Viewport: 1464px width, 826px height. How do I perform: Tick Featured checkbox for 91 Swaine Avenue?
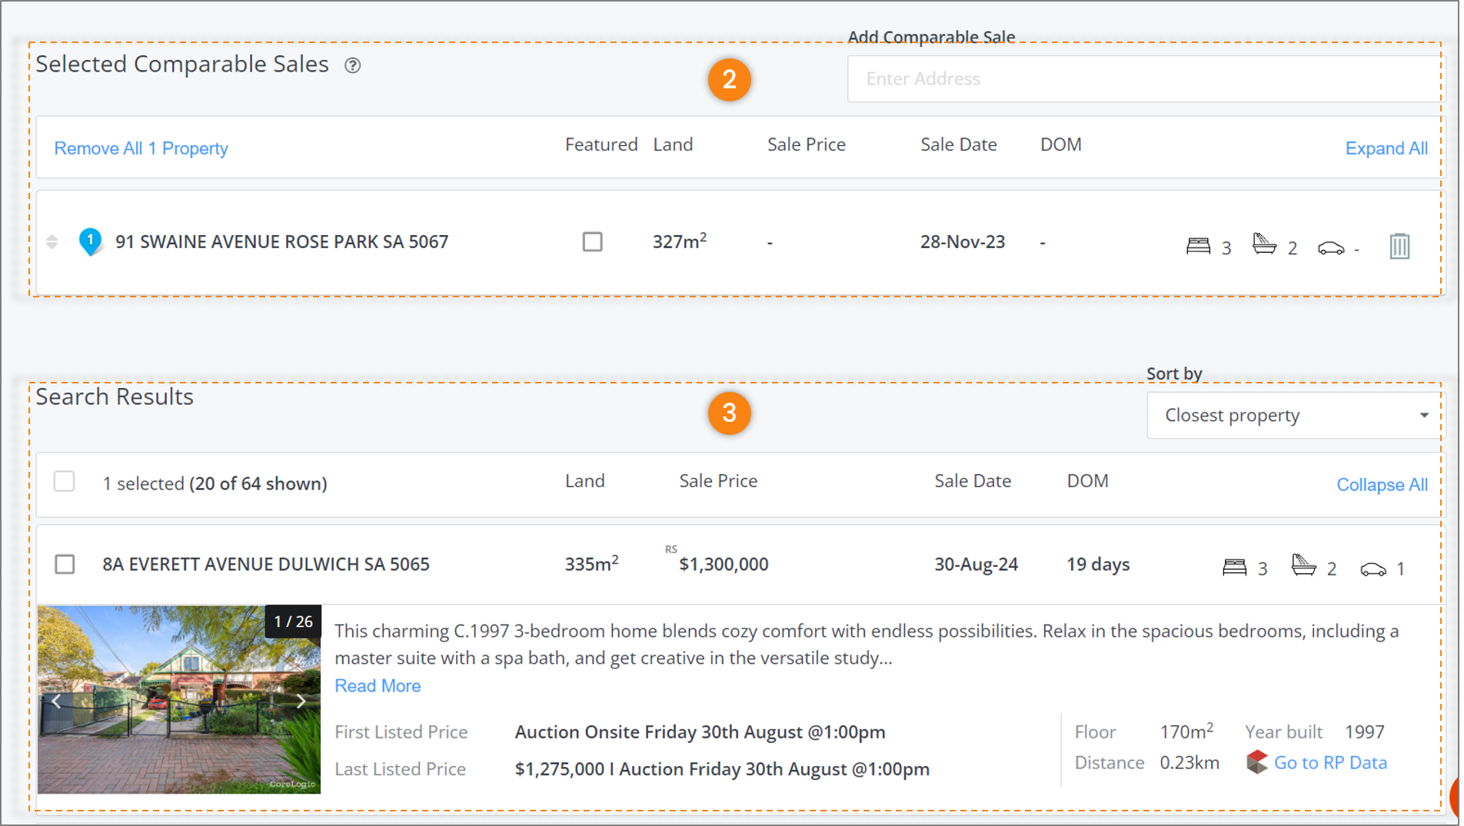pos(592,242)
